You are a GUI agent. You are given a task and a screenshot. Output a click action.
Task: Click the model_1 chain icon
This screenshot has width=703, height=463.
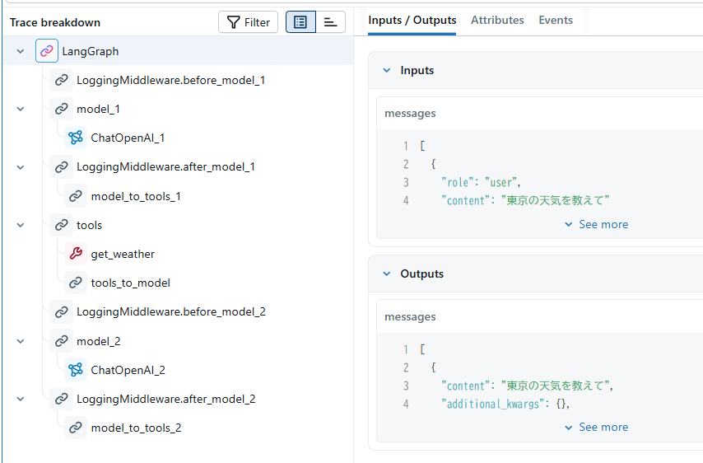pyautogui.click(x=61, y=109)
